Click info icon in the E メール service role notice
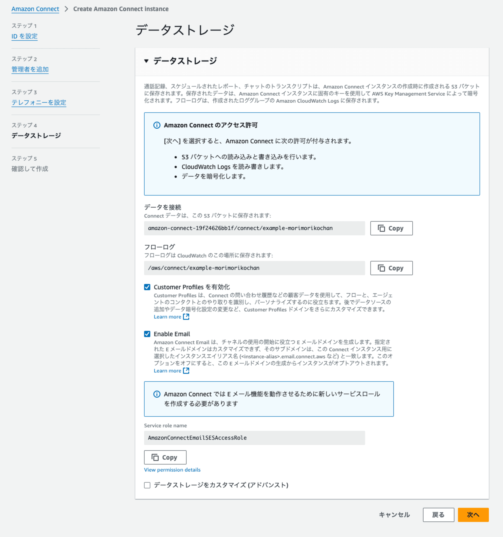Image resolution: width=503 pixels, height=537 pixels. tap(157, 394)
